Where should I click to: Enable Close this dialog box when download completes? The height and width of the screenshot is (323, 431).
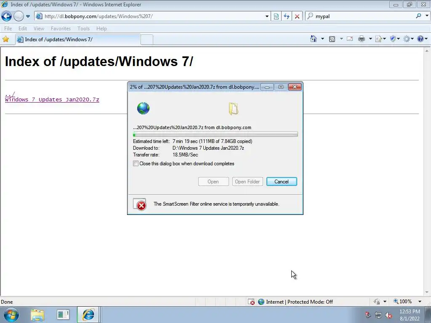pos(136,164)
